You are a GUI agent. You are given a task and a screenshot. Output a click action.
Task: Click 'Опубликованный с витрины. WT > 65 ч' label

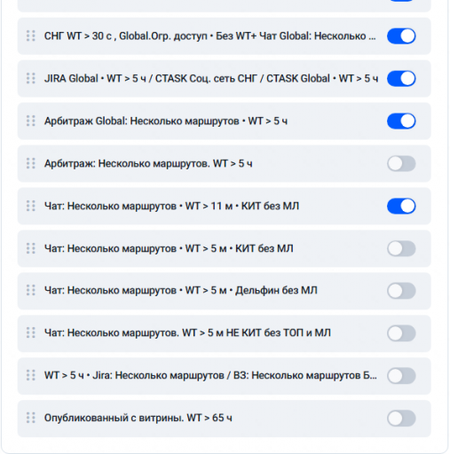pyautogui.click(x=138, y=419)
